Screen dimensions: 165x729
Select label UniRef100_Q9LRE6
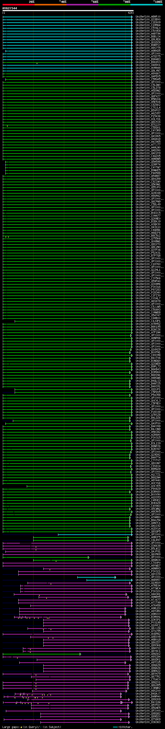(148, 39)
